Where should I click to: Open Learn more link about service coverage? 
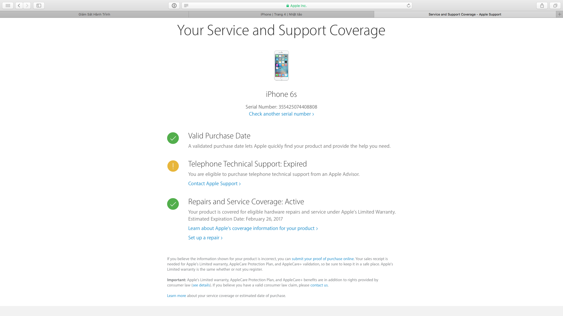(x=177, y=296)
